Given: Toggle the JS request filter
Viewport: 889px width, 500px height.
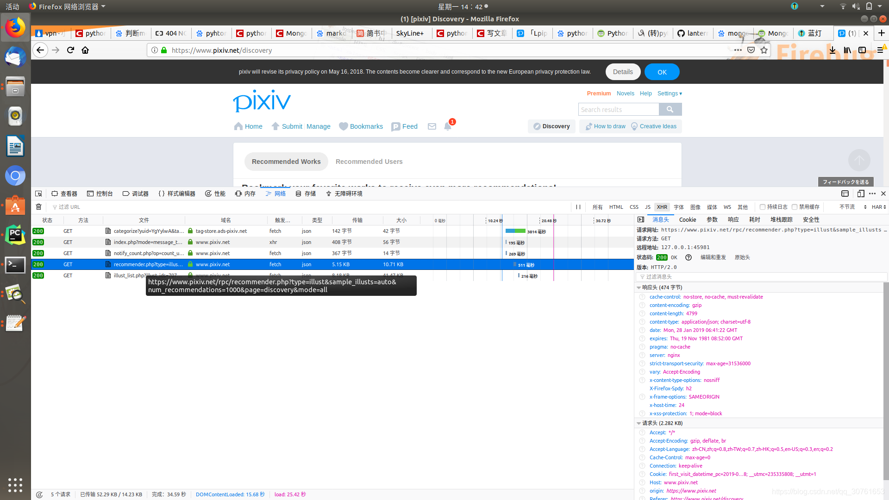Looking at the screenshot, I should (x=648, y=207).
